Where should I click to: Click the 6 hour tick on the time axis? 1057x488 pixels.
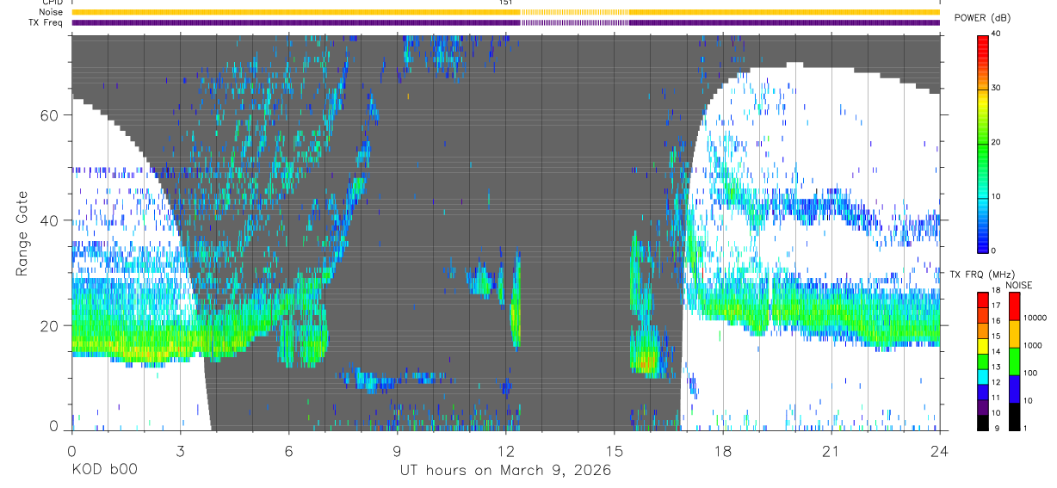tap(289, 450)
